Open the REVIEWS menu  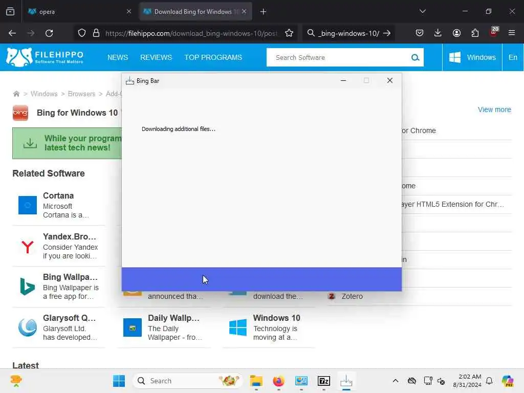click(x=156, y=57)
